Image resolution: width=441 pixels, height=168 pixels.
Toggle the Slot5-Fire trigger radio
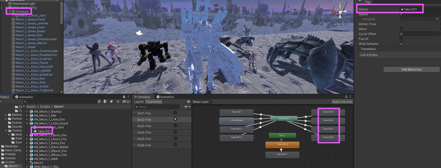175,139
